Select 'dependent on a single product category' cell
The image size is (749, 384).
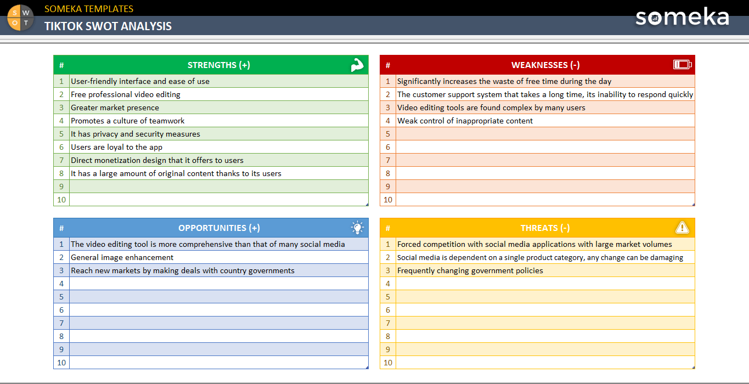pos(545,257)
